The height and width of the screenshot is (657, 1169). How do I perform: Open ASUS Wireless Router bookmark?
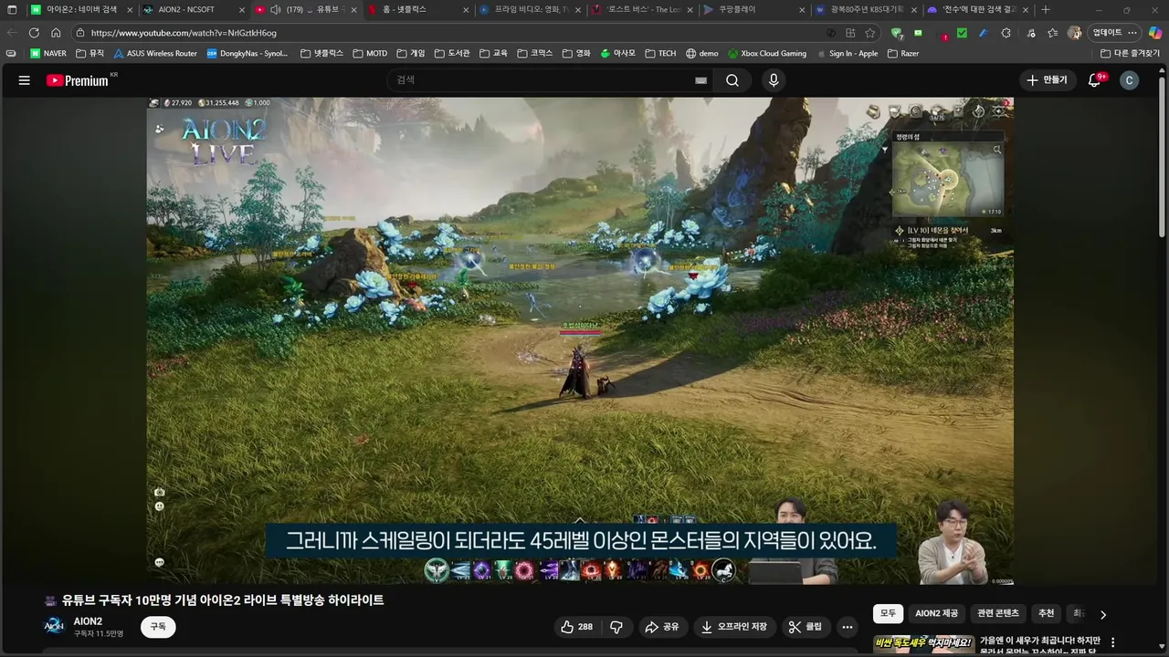pos(155,53)
